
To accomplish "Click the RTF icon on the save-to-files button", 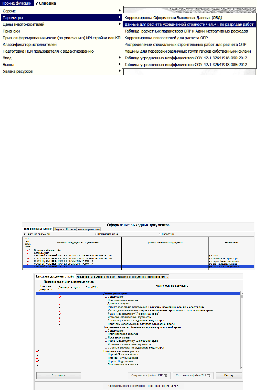I will 165,376.
